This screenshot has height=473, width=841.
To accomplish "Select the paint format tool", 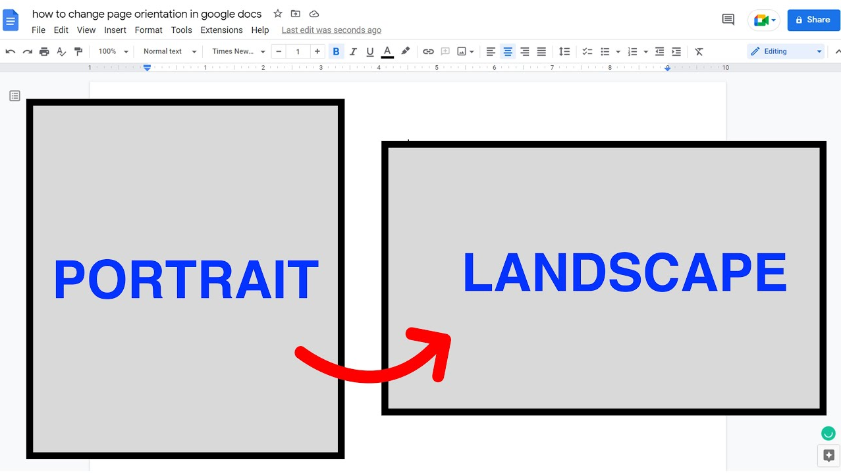I will [x=78, y=51].
